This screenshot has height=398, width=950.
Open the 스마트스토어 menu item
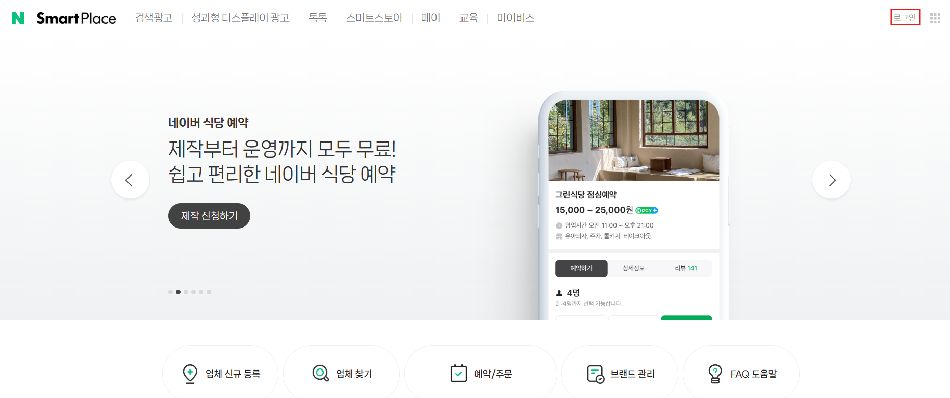coord(374,18)
